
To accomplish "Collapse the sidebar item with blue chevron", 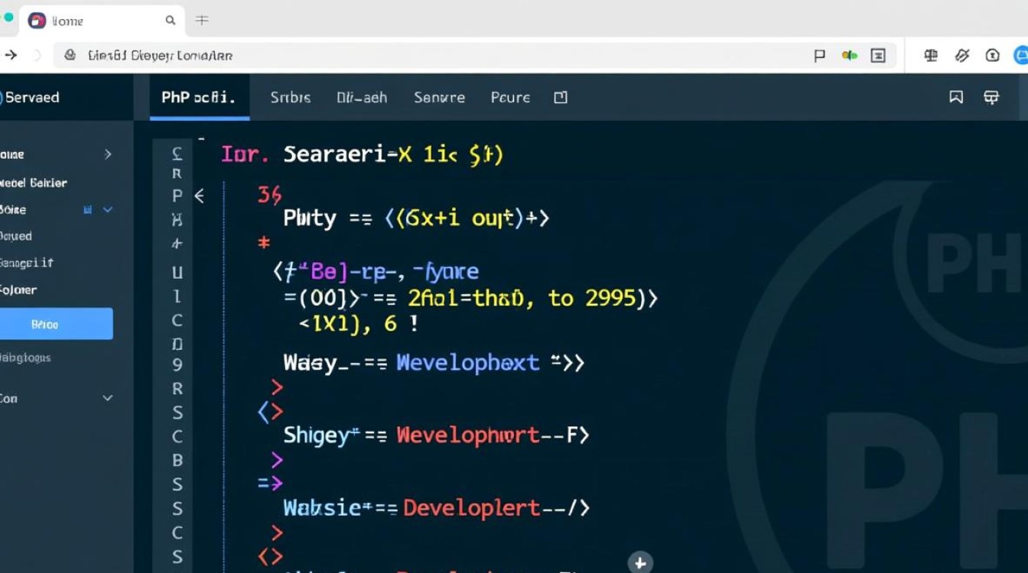I will 107,209.
